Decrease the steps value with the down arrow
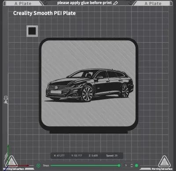Image resolution: width=176 pixels, height=171 pixels. point(132,167)
